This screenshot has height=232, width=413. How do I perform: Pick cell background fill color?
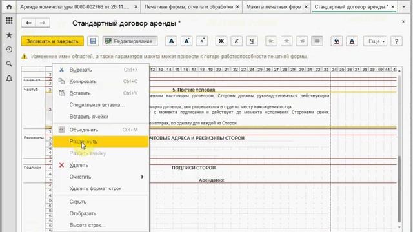point(337,41)
